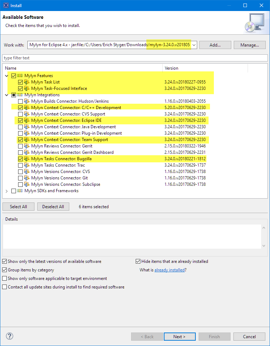Click the Name column header

[82, 68]
